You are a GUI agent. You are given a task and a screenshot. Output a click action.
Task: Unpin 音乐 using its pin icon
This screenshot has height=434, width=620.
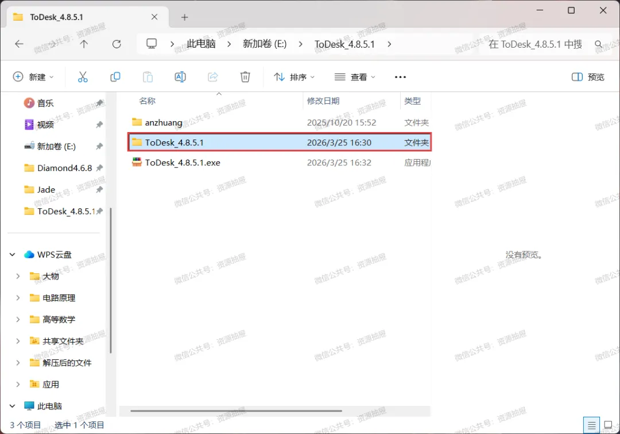pyautogui.click(x=99, y=103)
